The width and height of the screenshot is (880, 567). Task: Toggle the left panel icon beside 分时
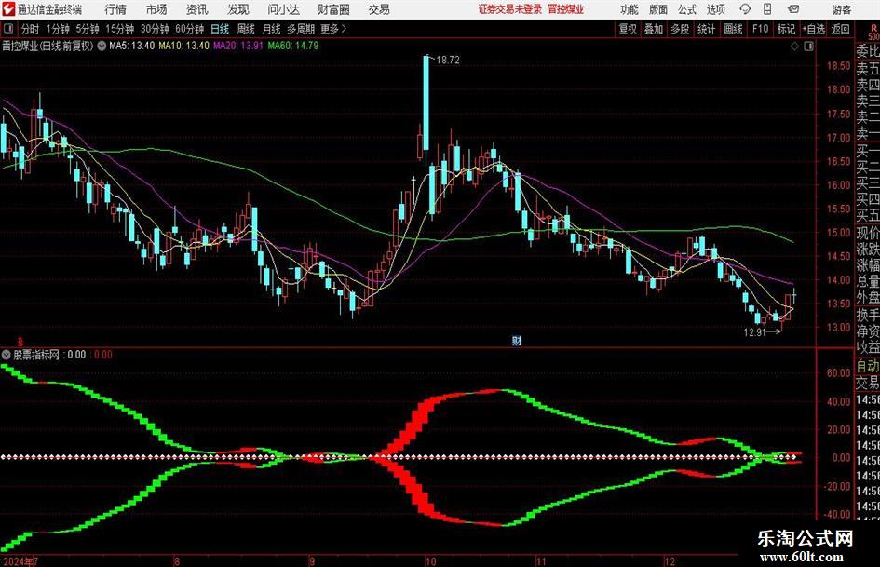pyautogui.click(x=8, y=29)
